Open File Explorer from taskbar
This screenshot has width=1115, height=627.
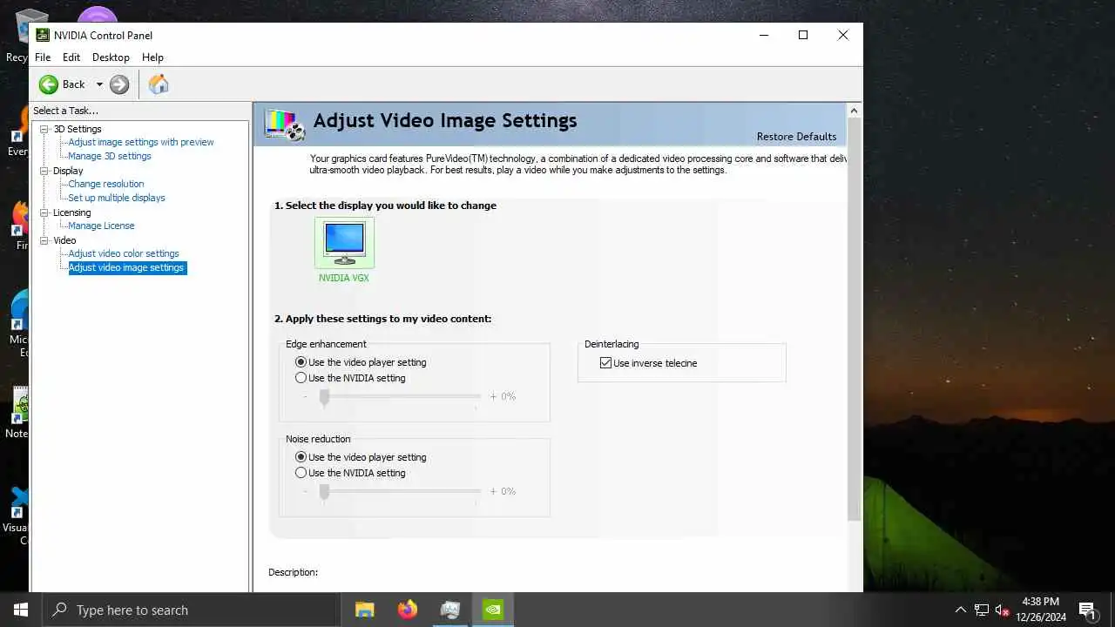(364, 610)
